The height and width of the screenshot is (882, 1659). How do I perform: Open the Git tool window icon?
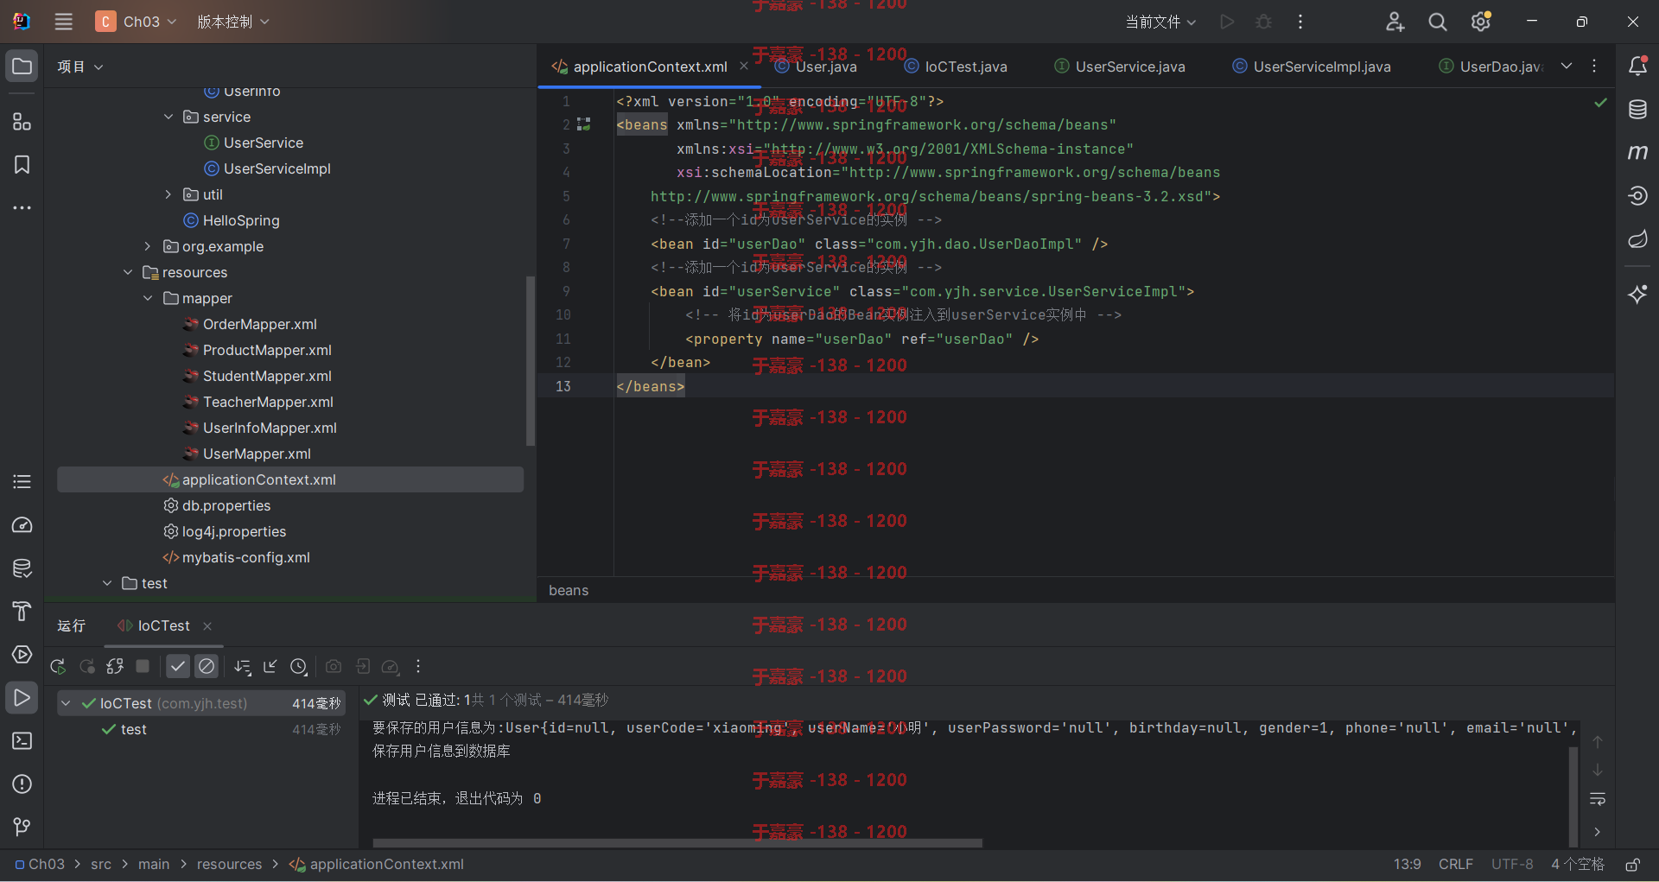point(22,828)
